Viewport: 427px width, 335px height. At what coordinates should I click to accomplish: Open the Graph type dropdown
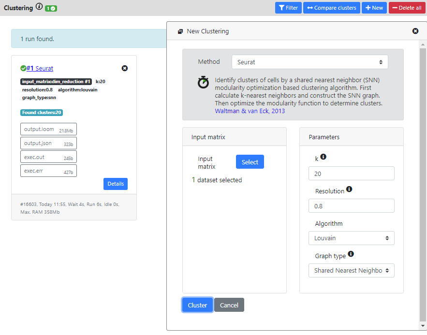coord(351,270)
